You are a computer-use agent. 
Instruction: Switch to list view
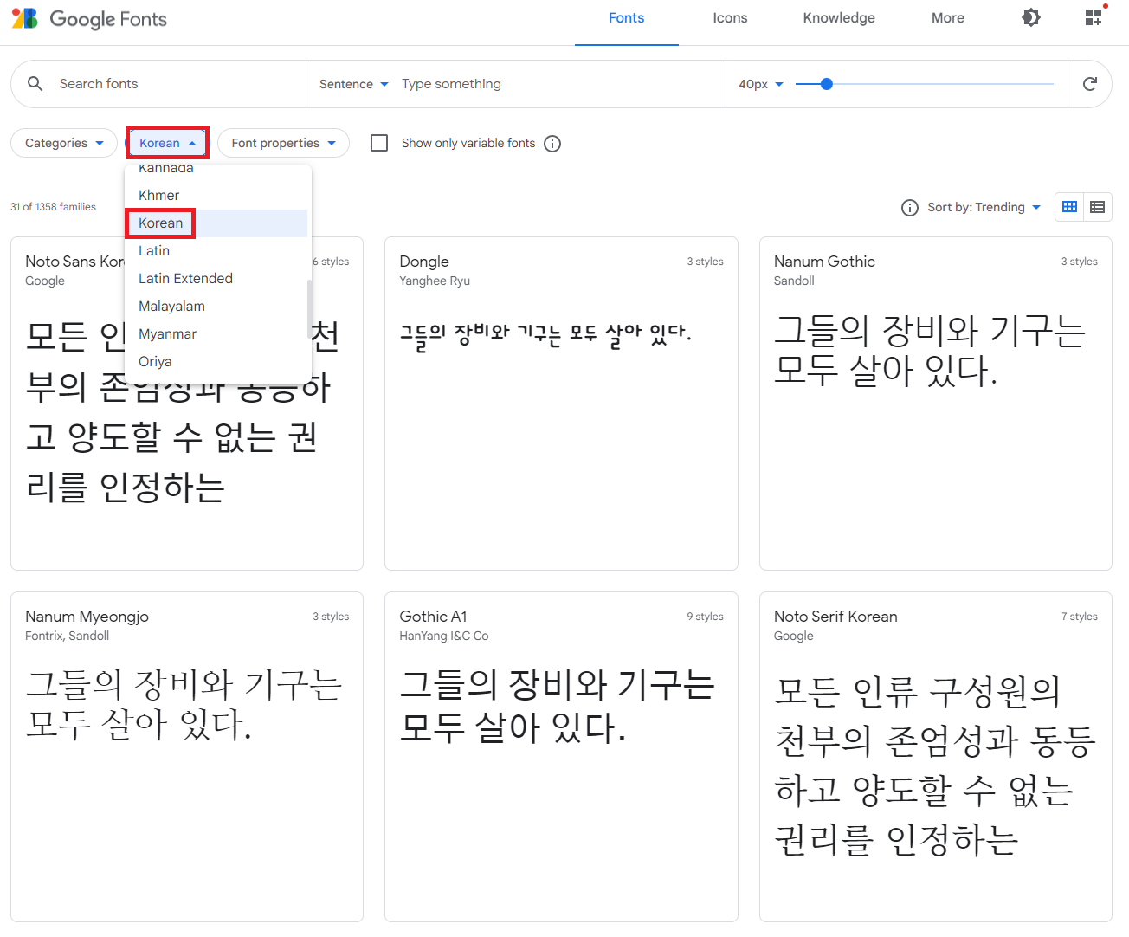pyautogui.click(x=1098, y=207)
